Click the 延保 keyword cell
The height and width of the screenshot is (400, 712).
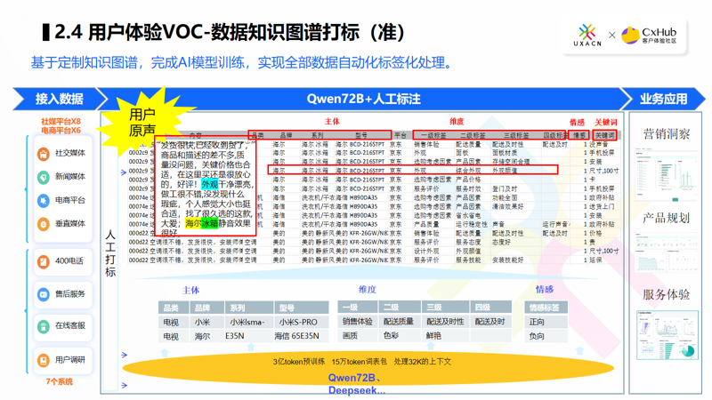point(595,260)
